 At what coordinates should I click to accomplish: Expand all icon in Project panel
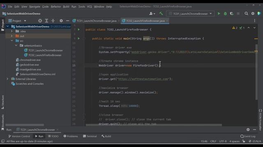(x=46, y=21)
